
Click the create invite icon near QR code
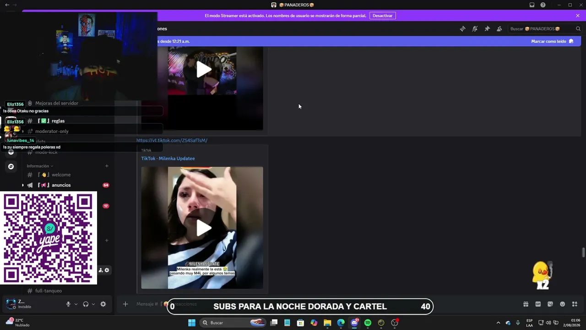point(101,270)
